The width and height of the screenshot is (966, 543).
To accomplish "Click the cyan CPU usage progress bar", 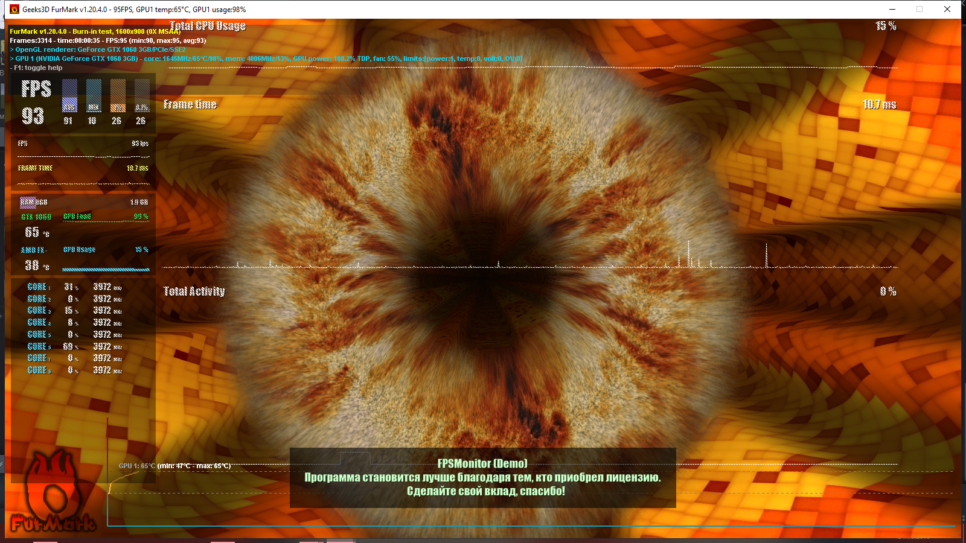I will [x=106, y=270].
